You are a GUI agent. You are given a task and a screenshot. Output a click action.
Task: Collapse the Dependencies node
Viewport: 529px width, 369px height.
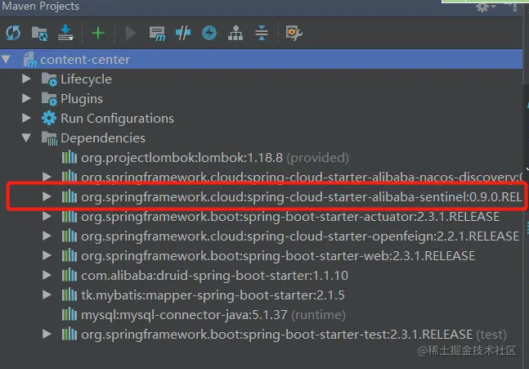tap(26, 137)
